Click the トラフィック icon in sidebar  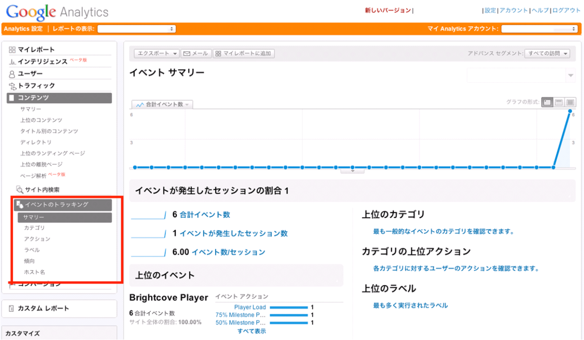[x=12, y=86]
